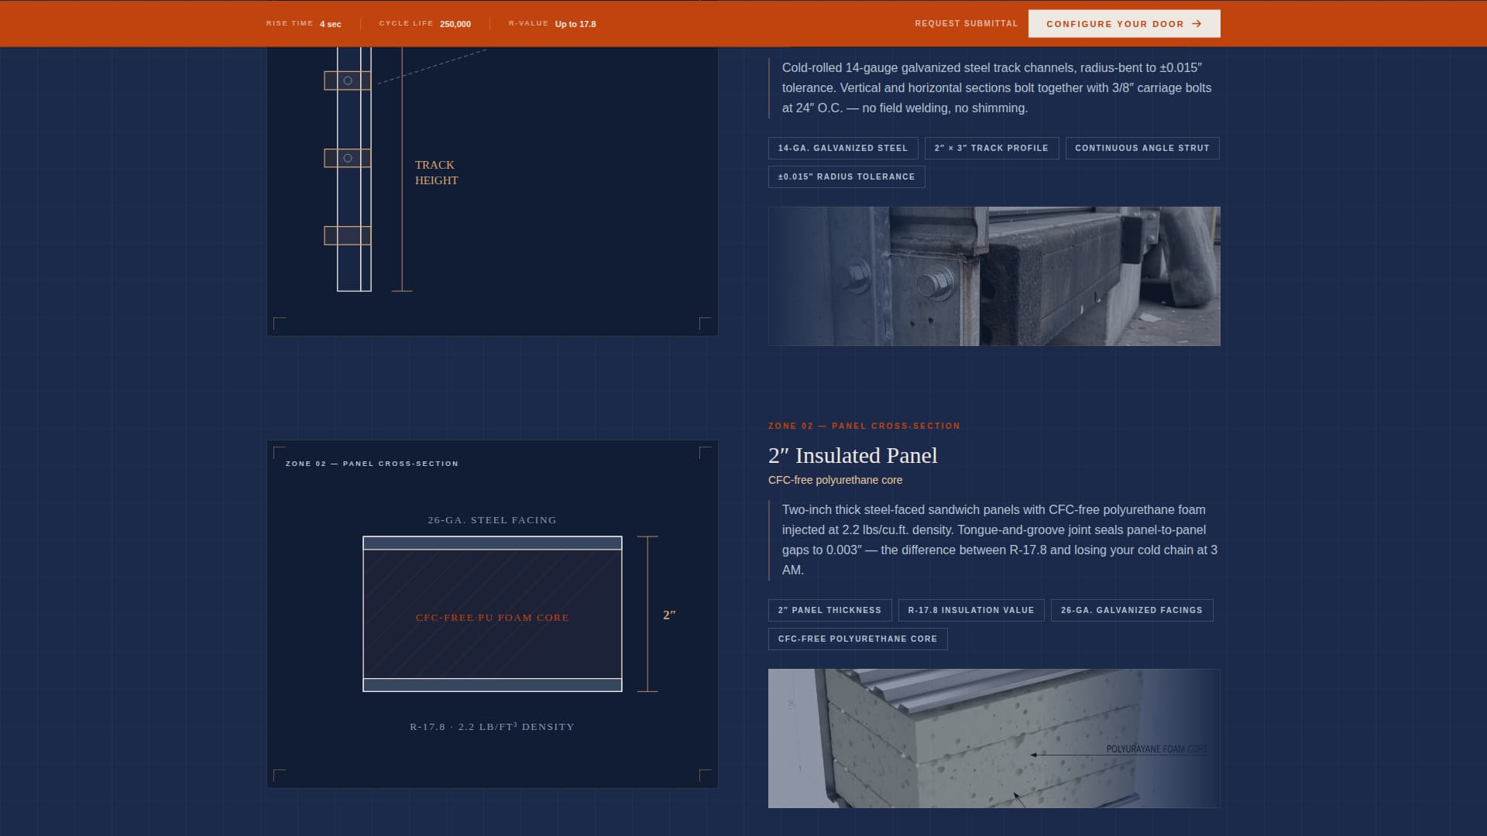1487x836 pixels.
Task: Select the 14-GA. GALVANIZED STEEL spec tag
Action: click(x=843, y=148)
